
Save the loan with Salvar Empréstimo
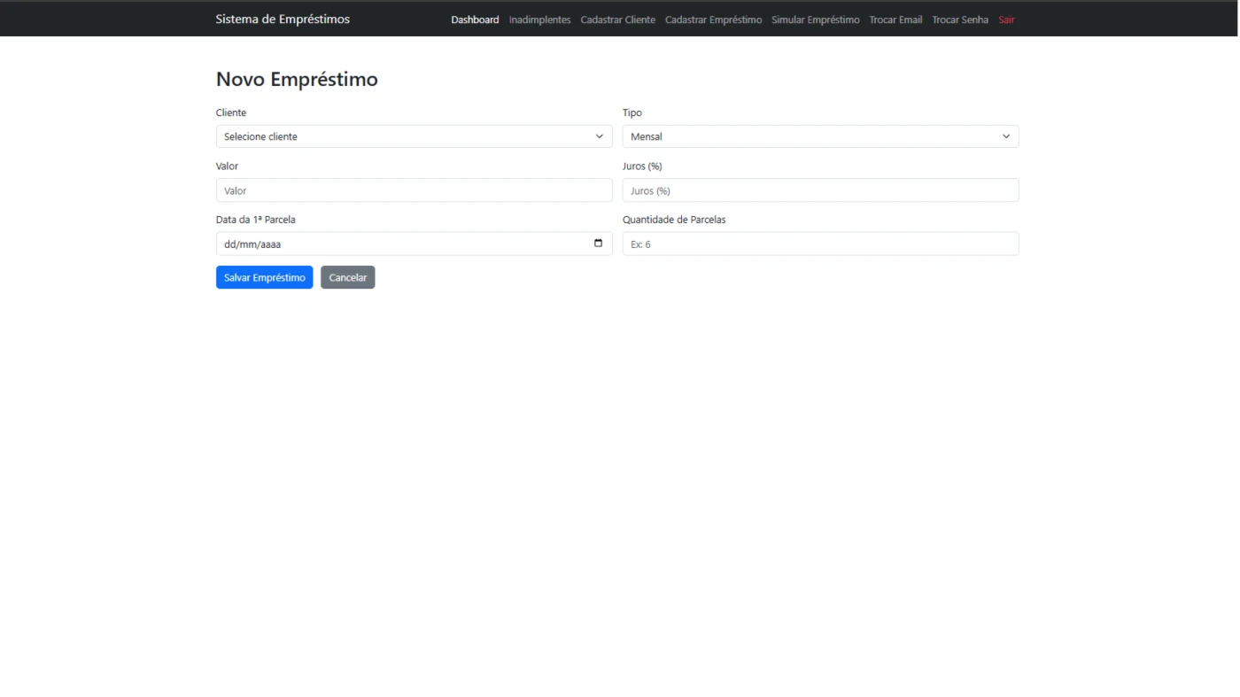[x=264, y=277]
